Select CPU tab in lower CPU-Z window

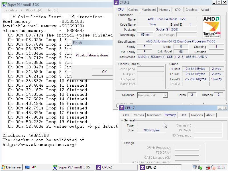click(126, 115)
